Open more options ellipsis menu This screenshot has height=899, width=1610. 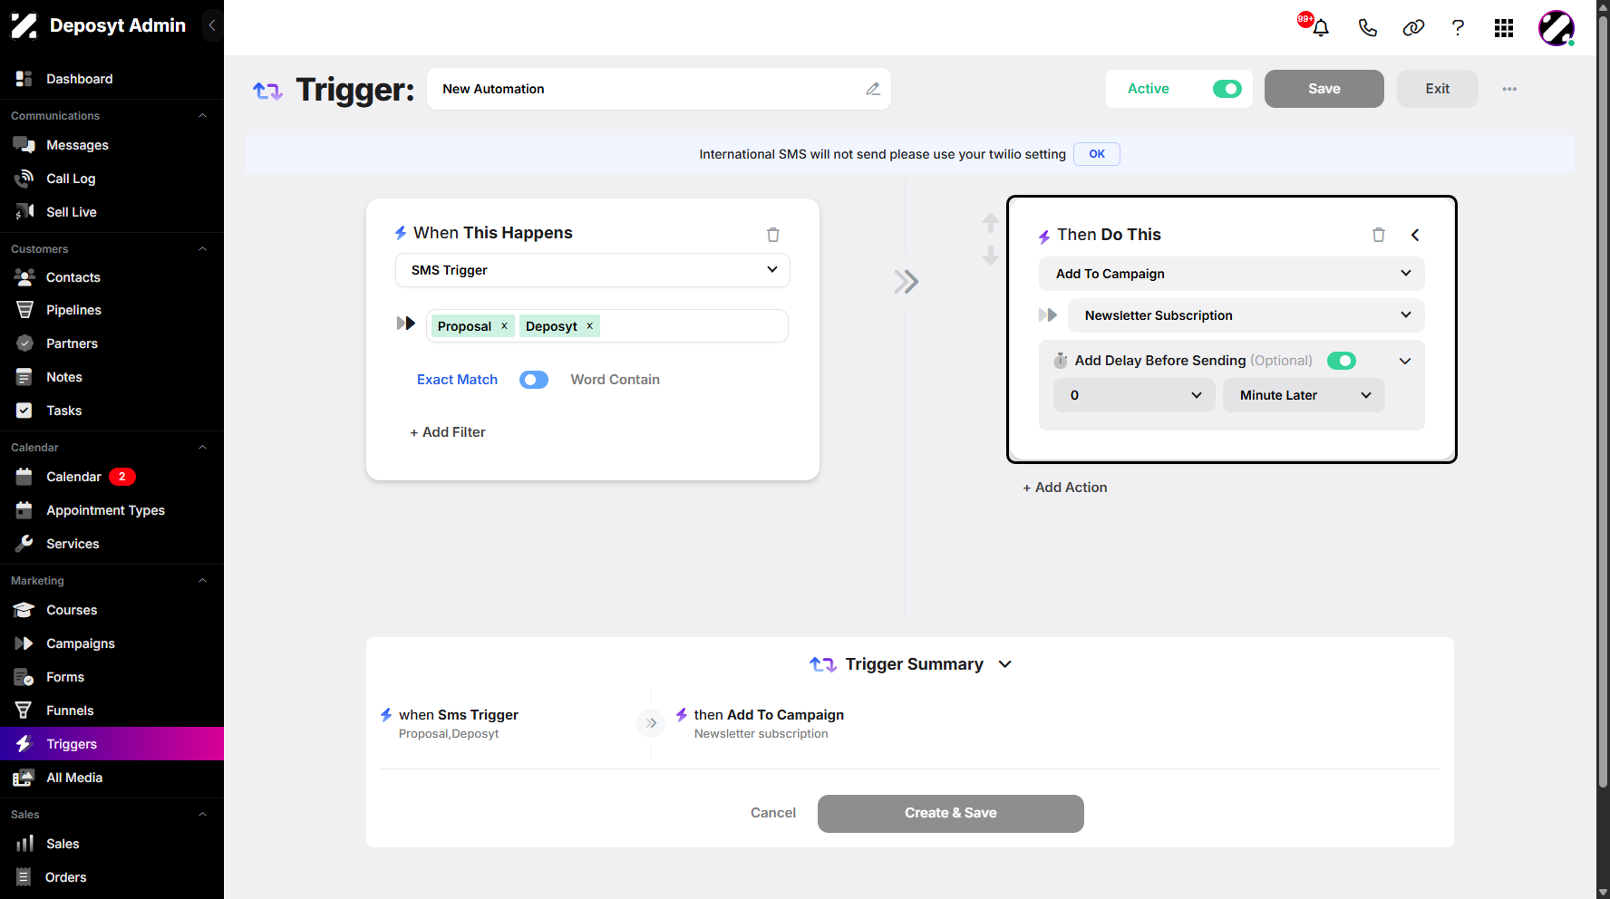pos(1509,89)
